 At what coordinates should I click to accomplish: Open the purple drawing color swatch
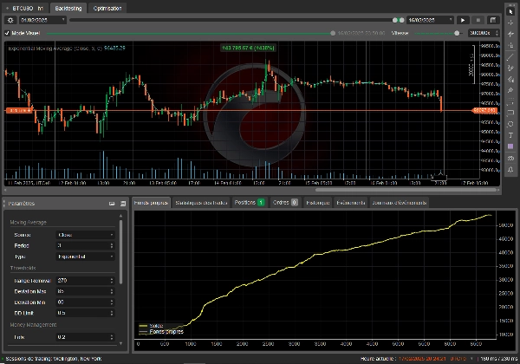pyautogui.click(x=510, y=146)
